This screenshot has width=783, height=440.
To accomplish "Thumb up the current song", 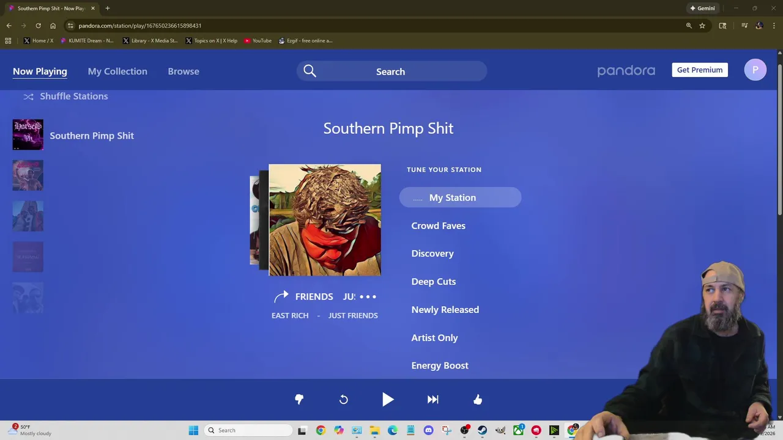I will (x=478, y=399).
